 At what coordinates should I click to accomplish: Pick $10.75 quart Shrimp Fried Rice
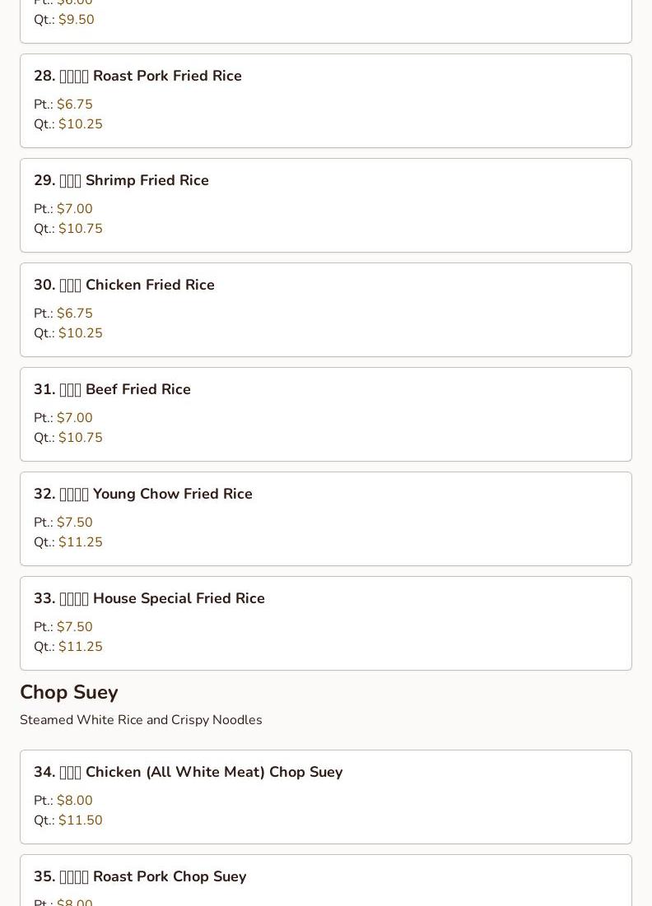(x=80, y=229)
